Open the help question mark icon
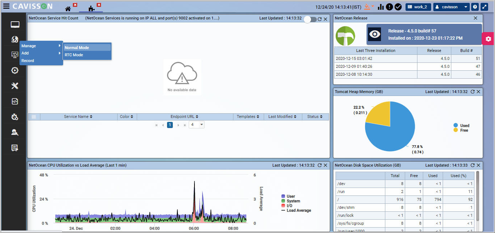 pyautogui.click(x=475, y=7)
